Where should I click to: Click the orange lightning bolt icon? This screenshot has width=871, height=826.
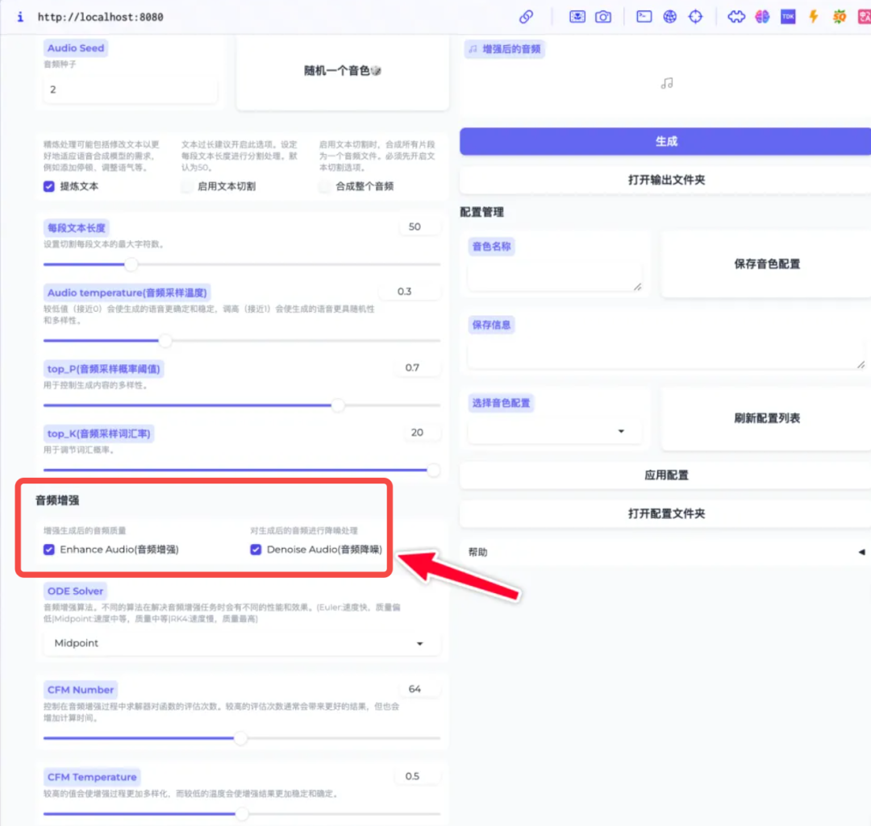pyautogui.click(x=814, y=17)
